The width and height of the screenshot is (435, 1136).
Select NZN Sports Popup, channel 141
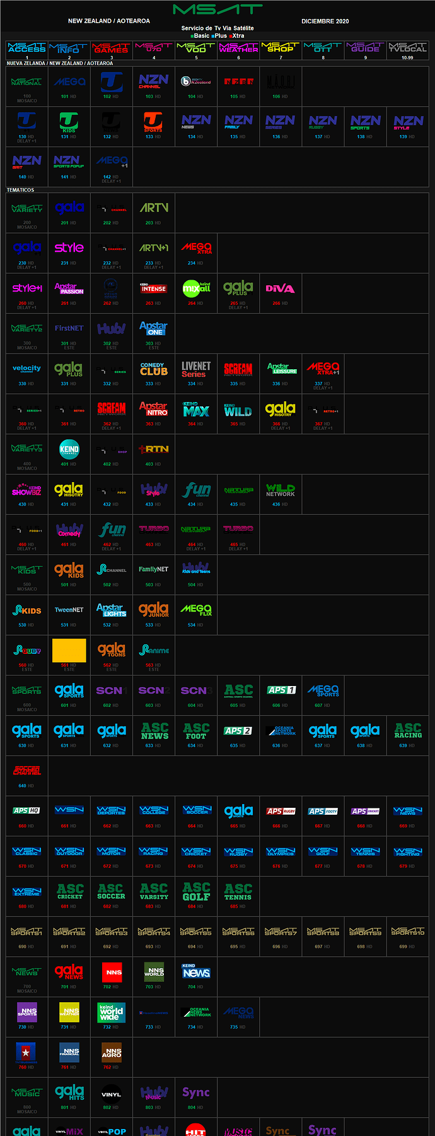69,162
